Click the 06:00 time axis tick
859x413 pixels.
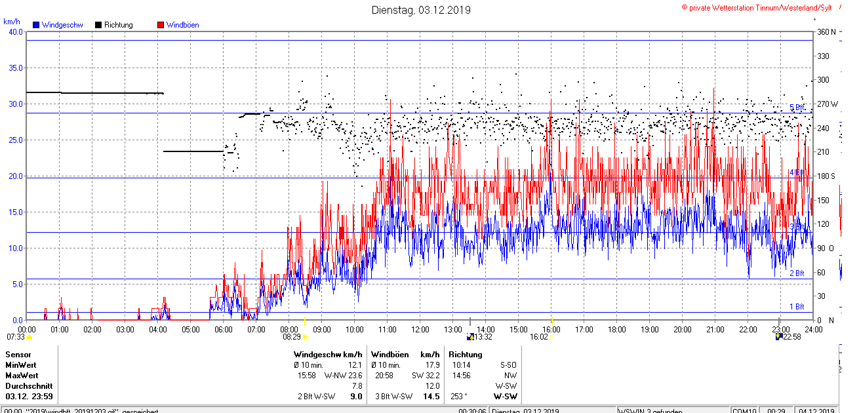coord(224,330)
